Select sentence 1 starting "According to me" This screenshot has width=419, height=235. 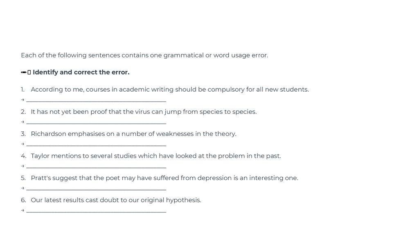[x=169, y=90]
